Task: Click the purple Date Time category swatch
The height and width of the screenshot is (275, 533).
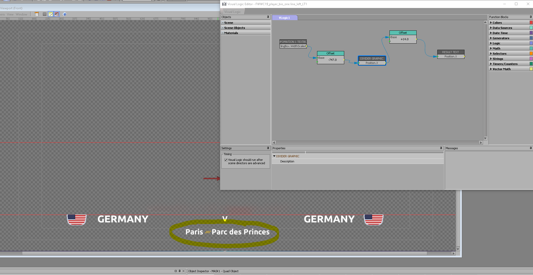Action: 531,33
